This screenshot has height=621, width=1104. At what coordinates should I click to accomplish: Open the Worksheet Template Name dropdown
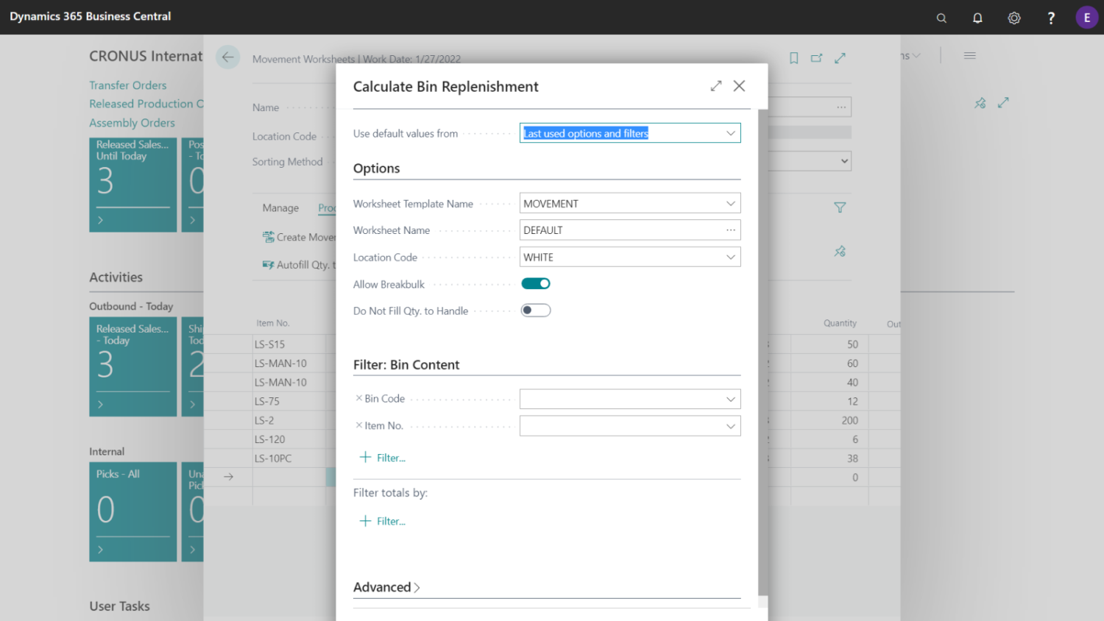730,203
